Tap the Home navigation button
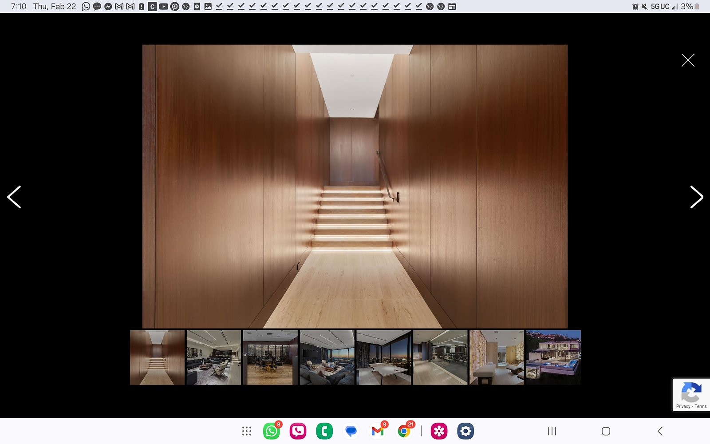Image resolution: width=710 pixels, height=444 pixels. [606, 431]
